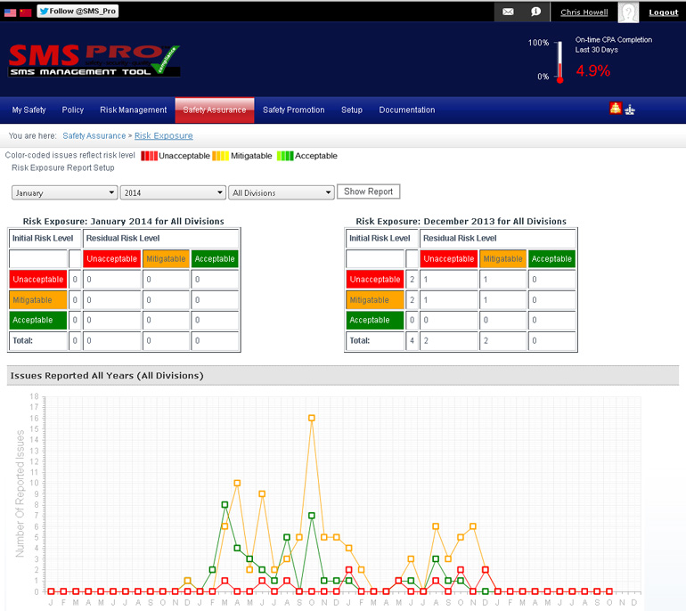The image size is (686, 611).
Task: Click the Logout link
Action: click(x=663, y=12)
